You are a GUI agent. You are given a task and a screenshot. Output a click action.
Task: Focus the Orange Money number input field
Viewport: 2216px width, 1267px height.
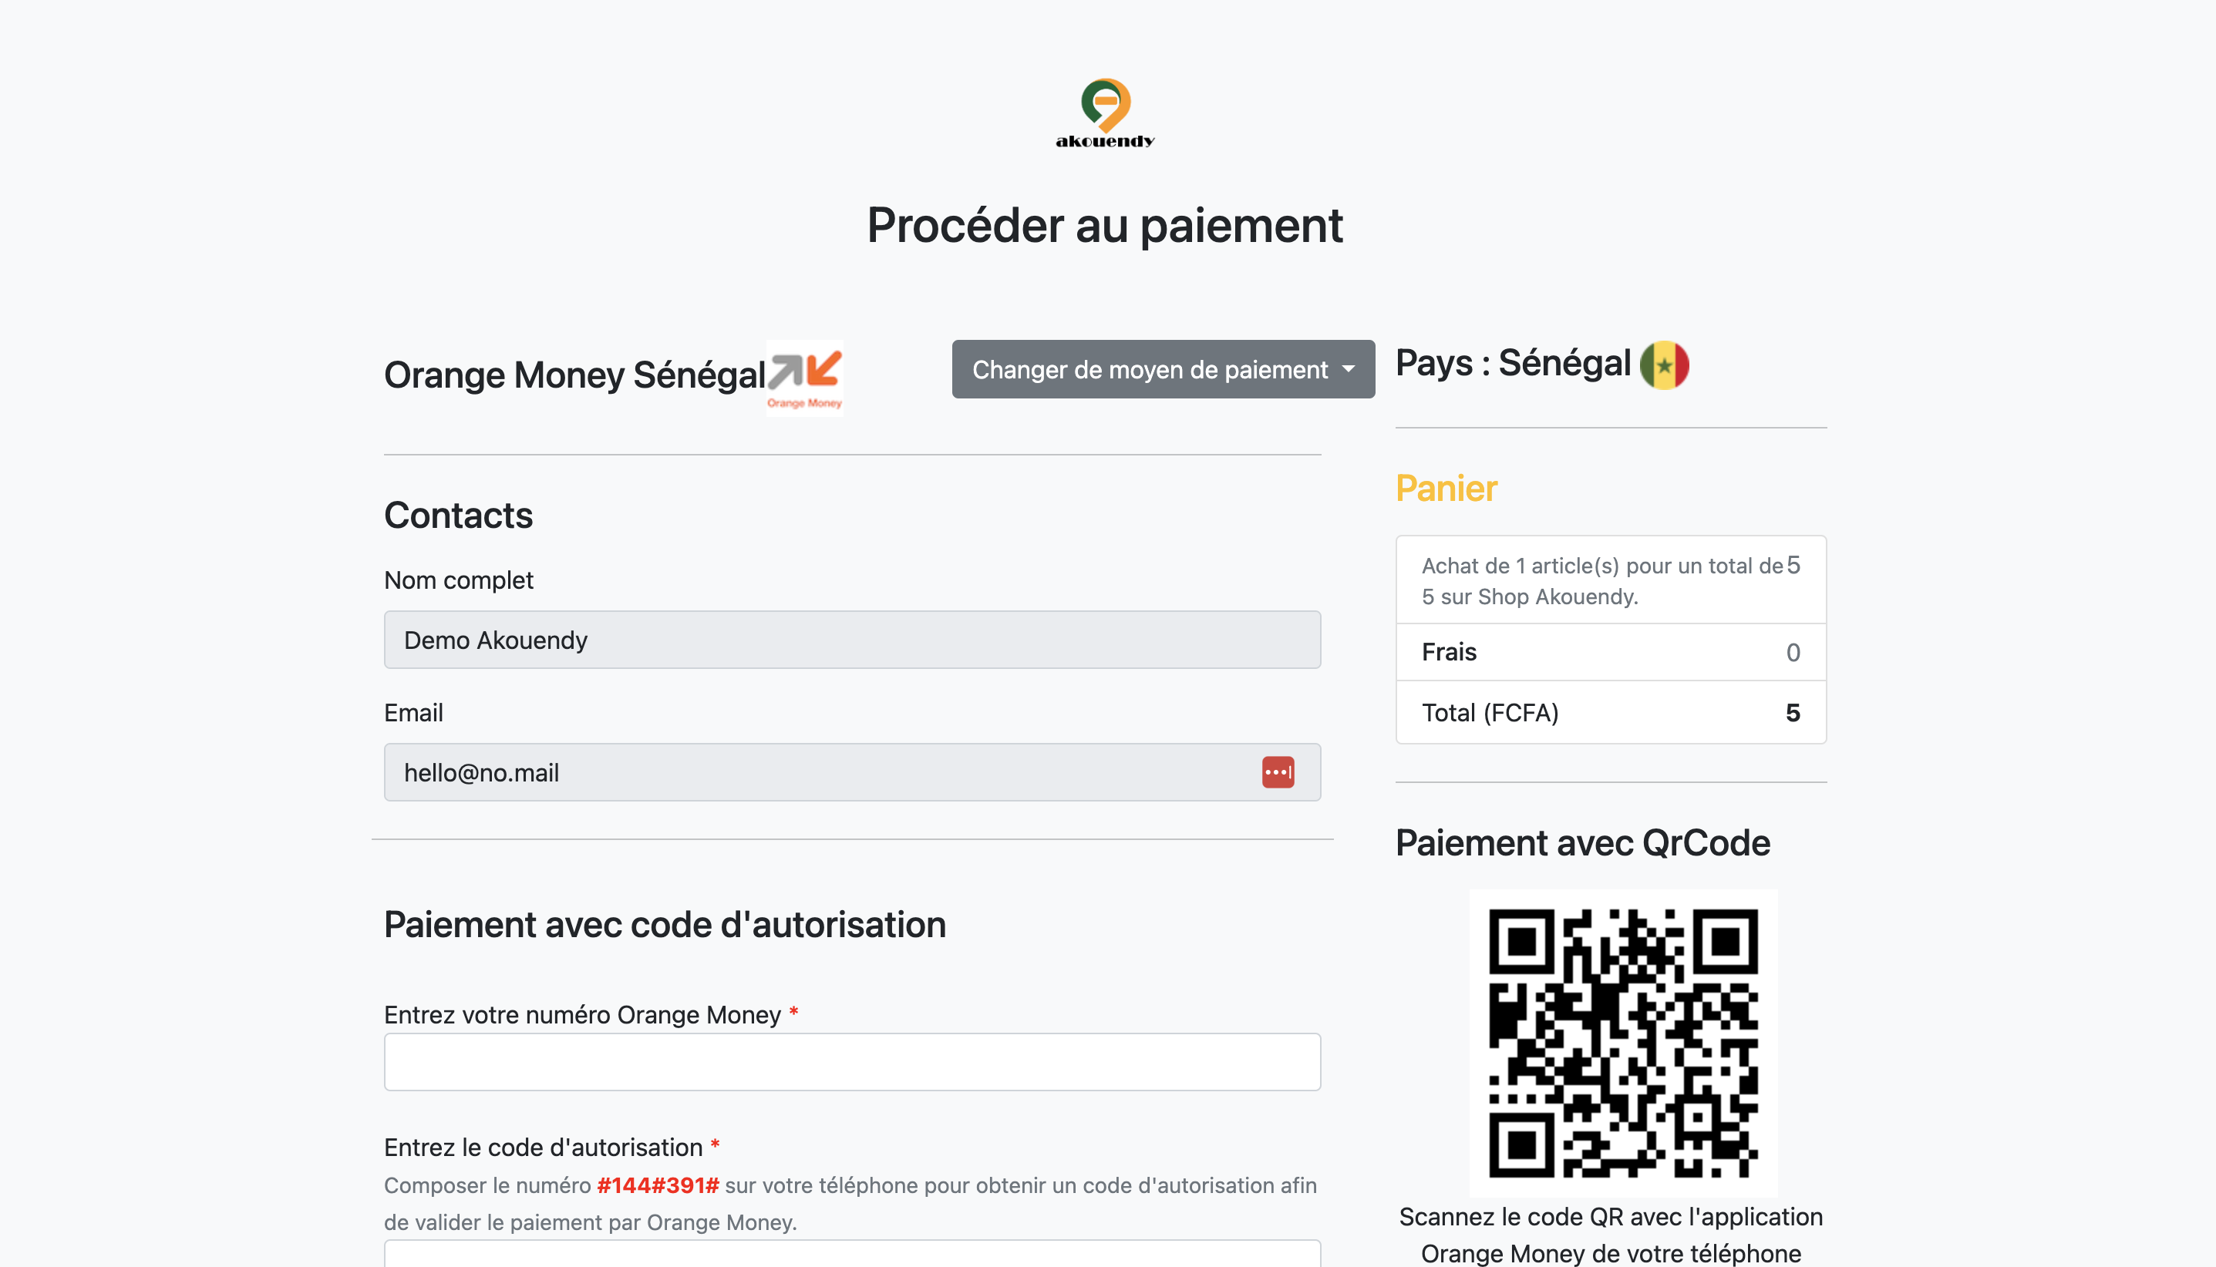[x=851, y=1062]
